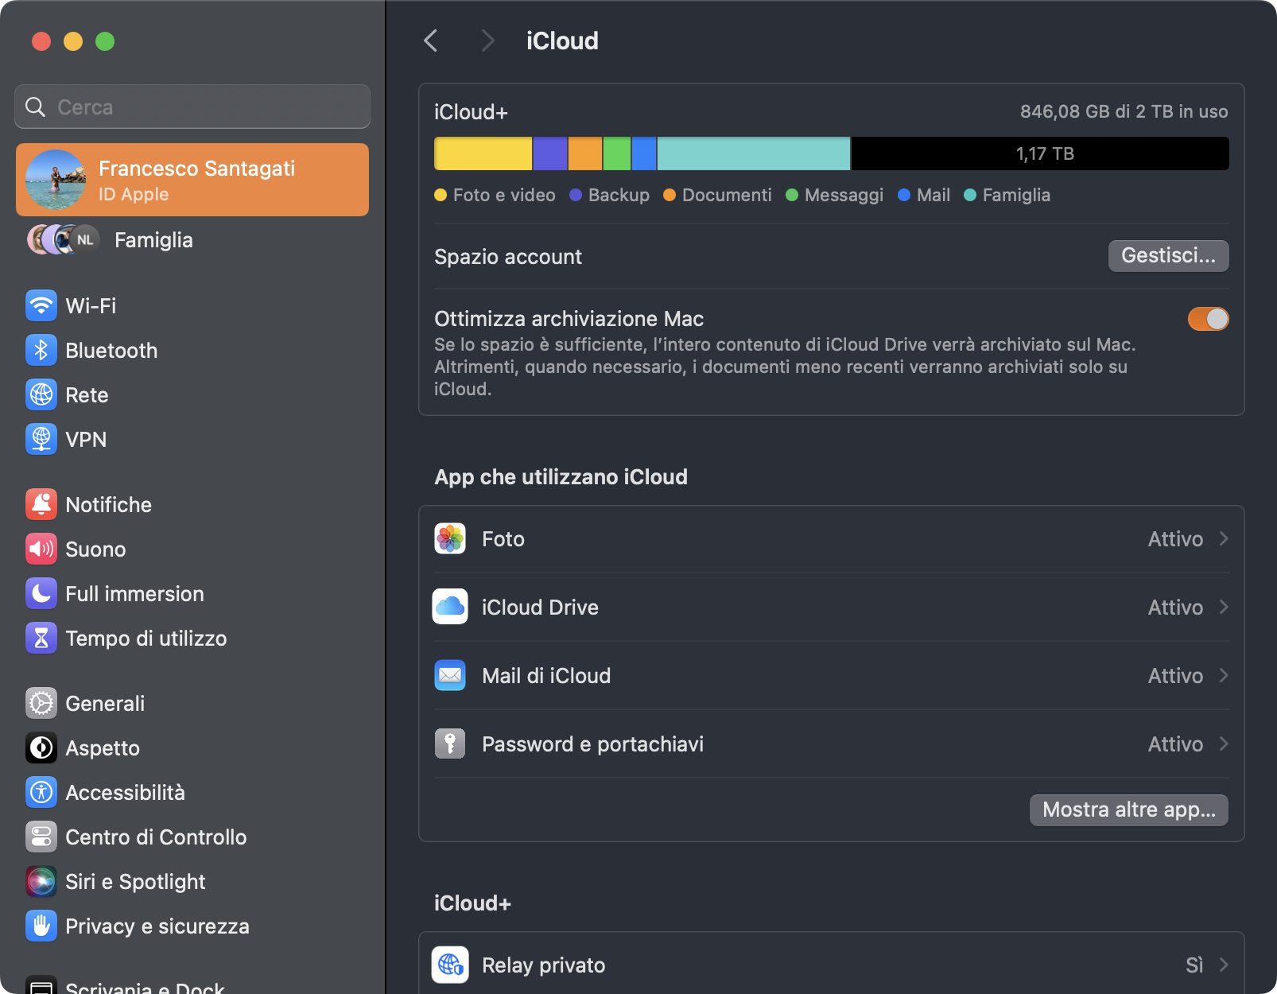Click the Cerca search field
Viewport: 1277px width, 994px height.
tap(192, 107)
